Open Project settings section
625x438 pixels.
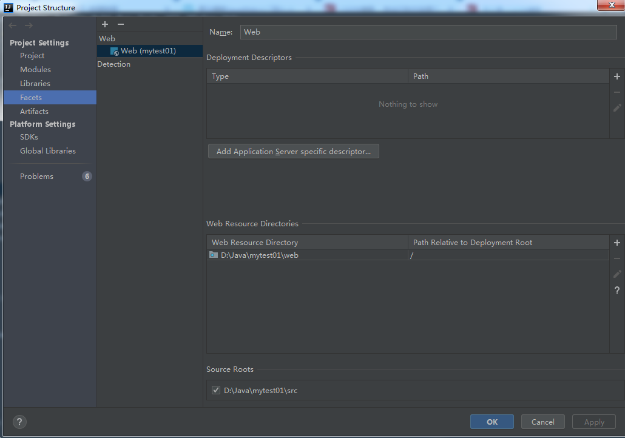(32, 56)
